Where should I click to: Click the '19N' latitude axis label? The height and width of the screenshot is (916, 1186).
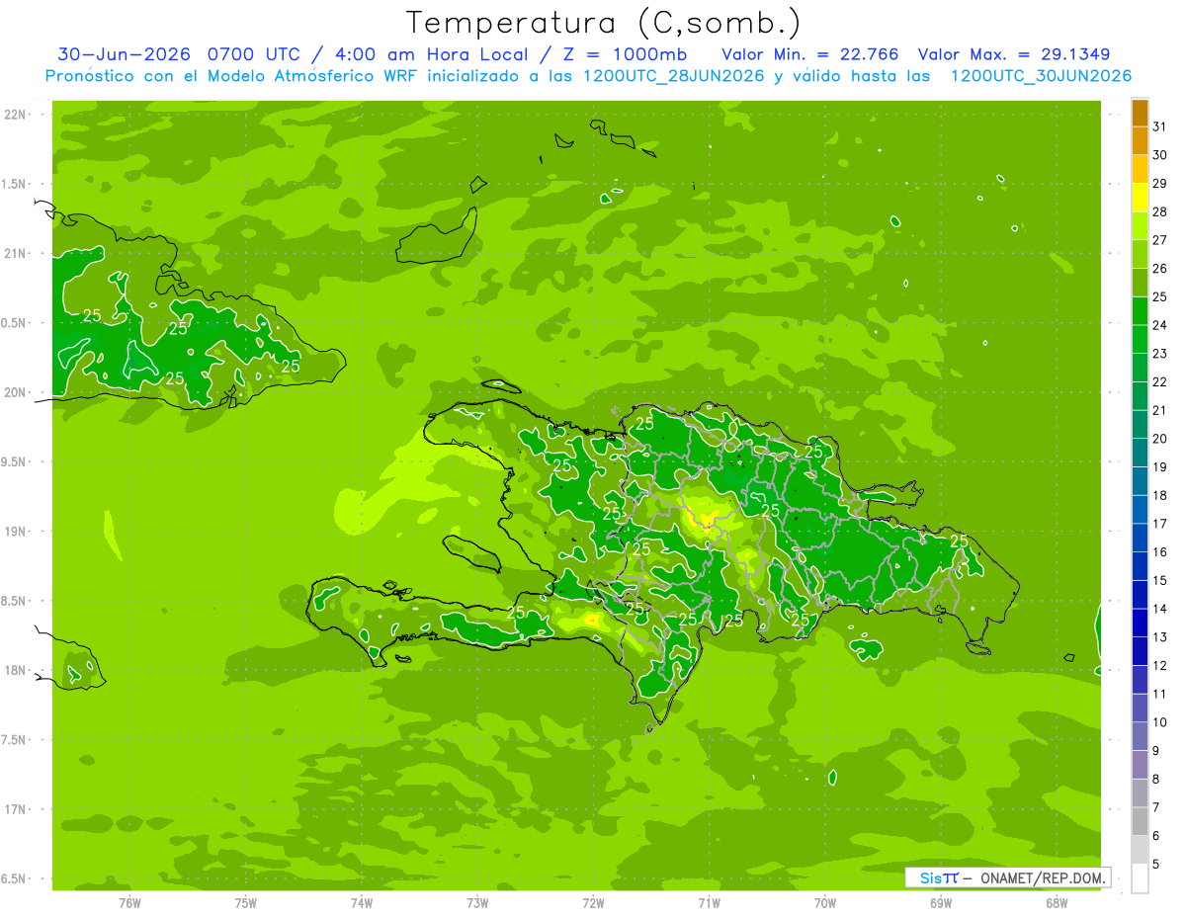point(15,532)
